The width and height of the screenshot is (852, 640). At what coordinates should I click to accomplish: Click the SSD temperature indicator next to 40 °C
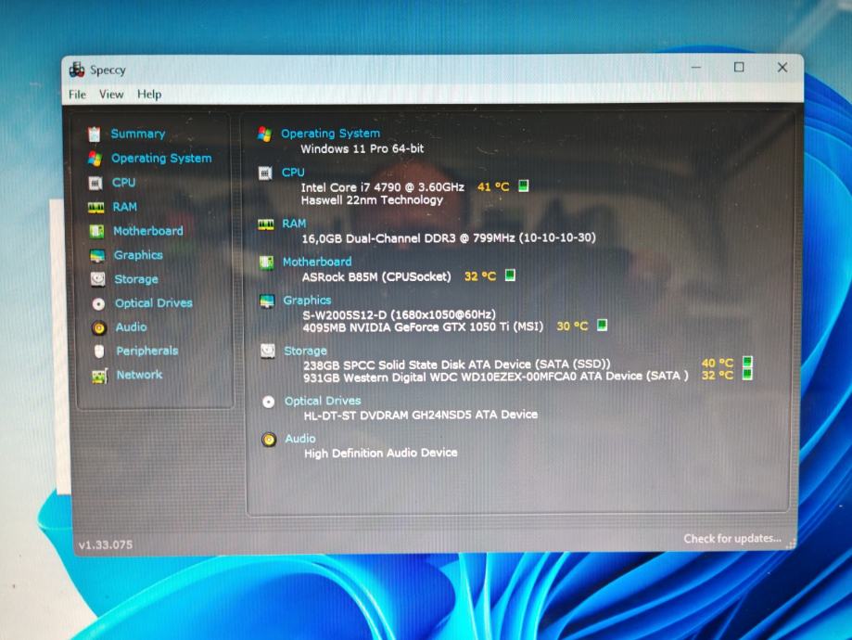[747, 362]
